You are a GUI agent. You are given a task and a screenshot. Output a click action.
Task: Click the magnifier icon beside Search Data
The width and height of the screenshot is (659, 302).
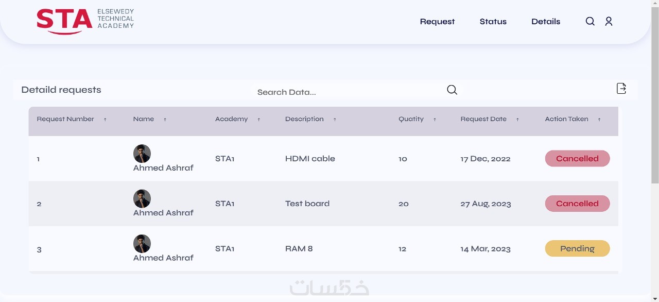452,90
